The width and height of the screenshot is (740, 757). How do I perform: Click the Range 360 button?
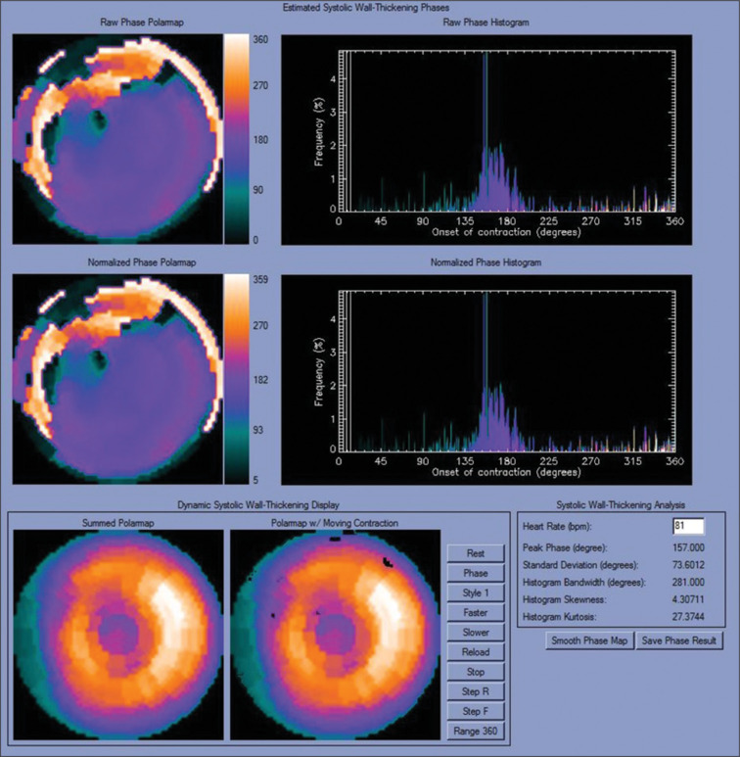476,732
